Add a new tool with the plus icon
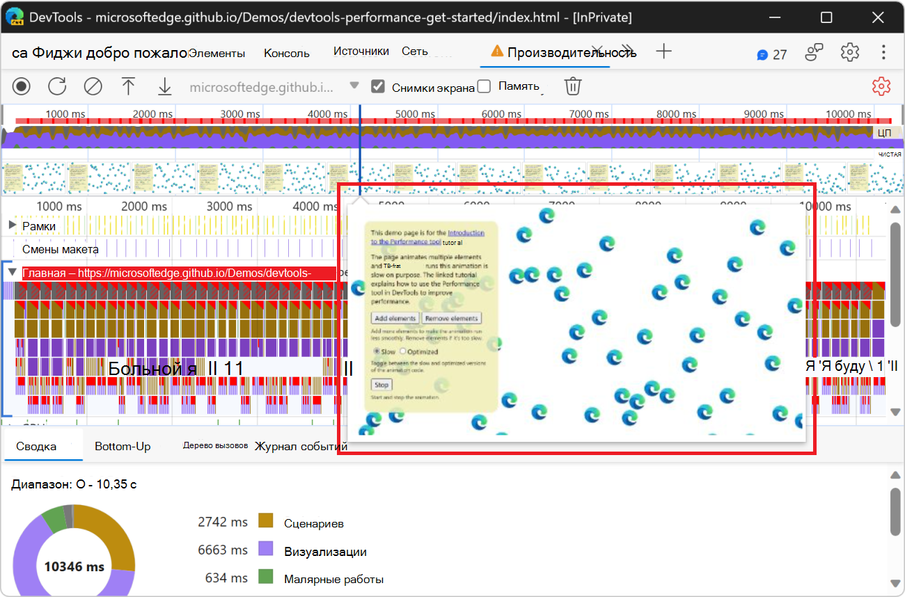The image size is (905, 597). pos(664,51)
